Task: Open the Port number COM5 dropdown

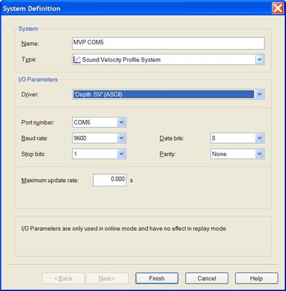Action: pyautogui.click(x=121, y=122)
